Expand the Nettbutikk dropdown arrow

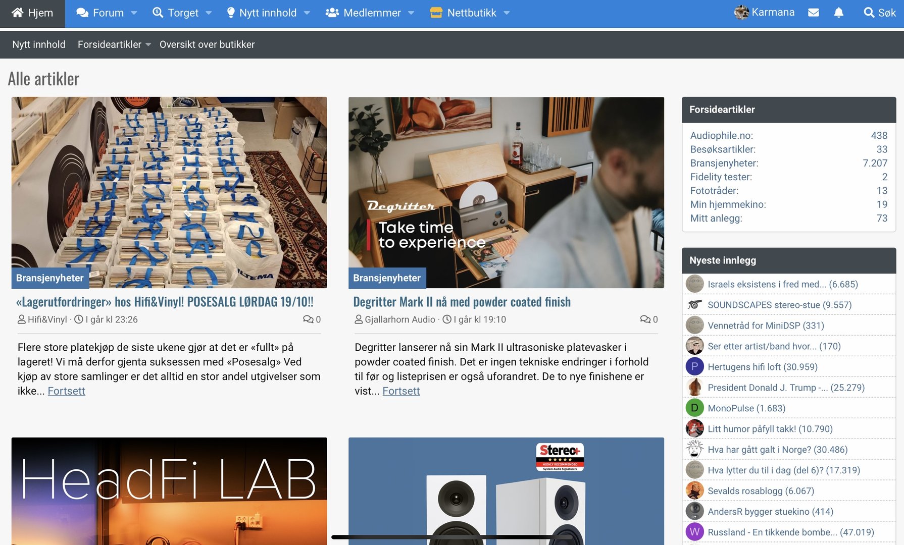(507, 13)
